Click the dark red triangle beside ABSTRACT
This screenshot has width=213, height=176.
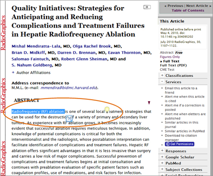pos(149,103)
